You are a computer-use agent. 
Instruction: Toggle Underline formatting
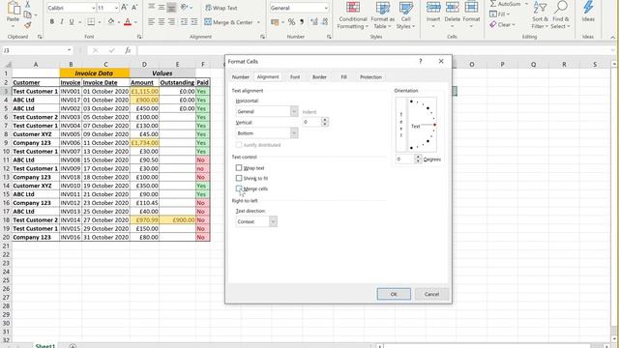[72, 22]
